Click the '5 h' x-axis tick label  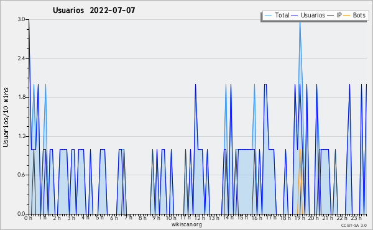[99, 218]
